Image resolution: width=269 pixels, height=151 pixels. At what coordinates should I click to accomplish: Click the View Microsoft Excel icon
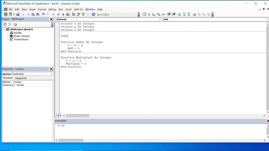(5, 14)
